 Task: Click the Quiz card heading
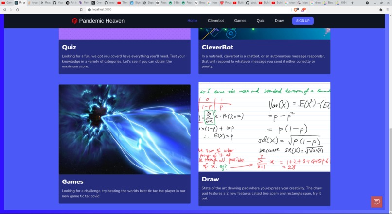pos(69,47)
